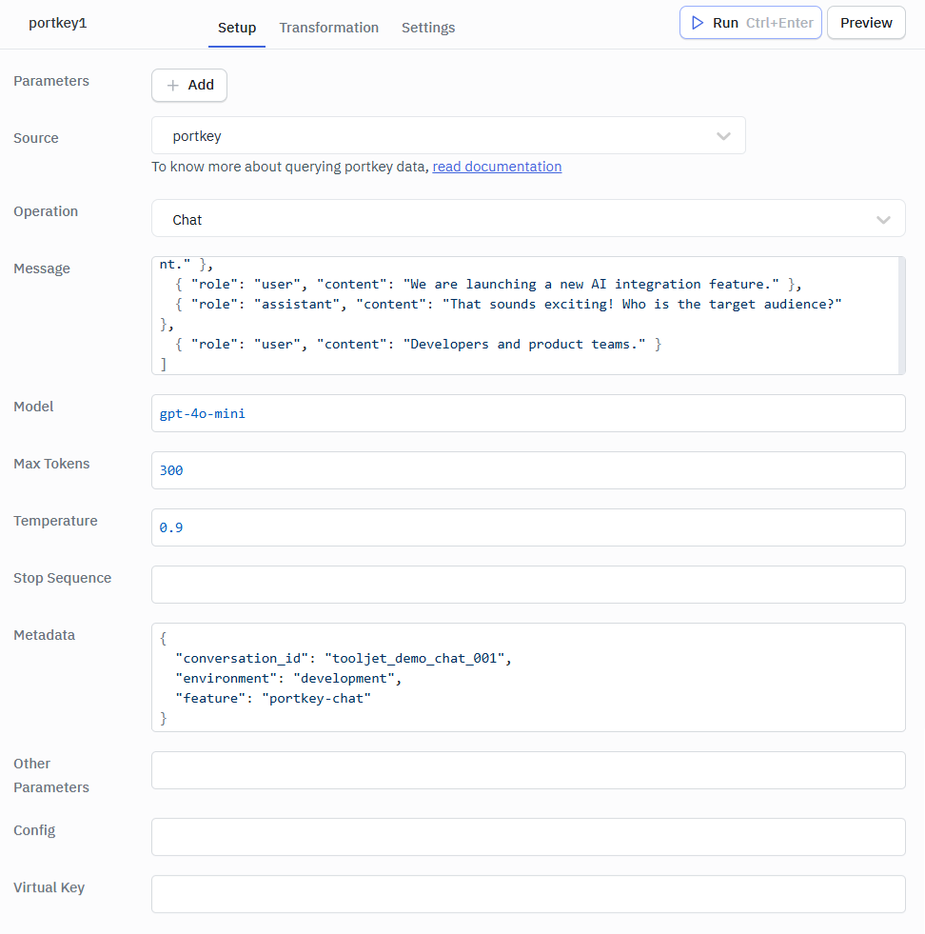Click the Preview button

pyautogui.click(x=866, y=23)
